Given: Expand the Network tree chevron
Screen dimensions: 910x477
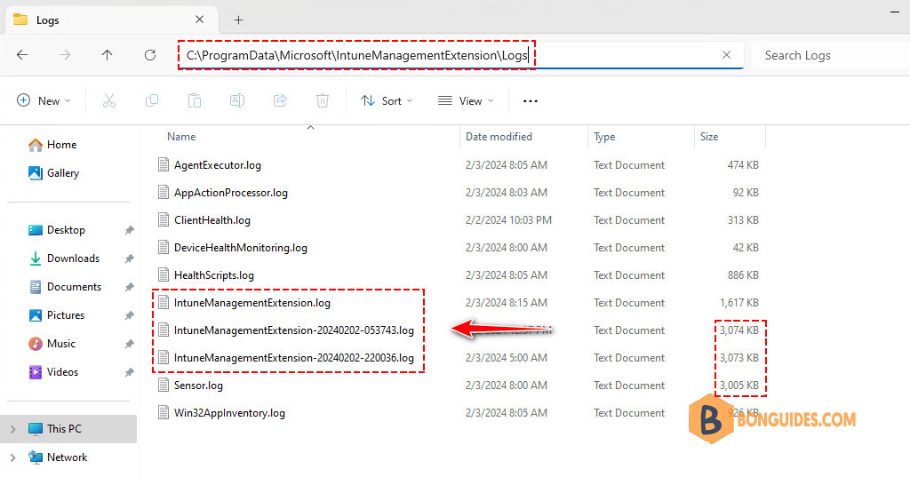Looking at the screenshot, I should (x=12, y=457).
